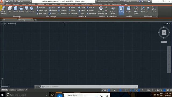Image resolution: width=172 pixels, height=97 pixels.
Task: Click the Sign In button
Action: tap(127, 1)
